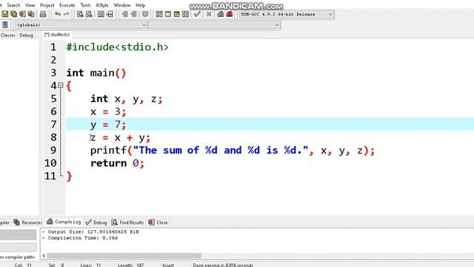Click the Redo toolbar icon

pos(66,14)
